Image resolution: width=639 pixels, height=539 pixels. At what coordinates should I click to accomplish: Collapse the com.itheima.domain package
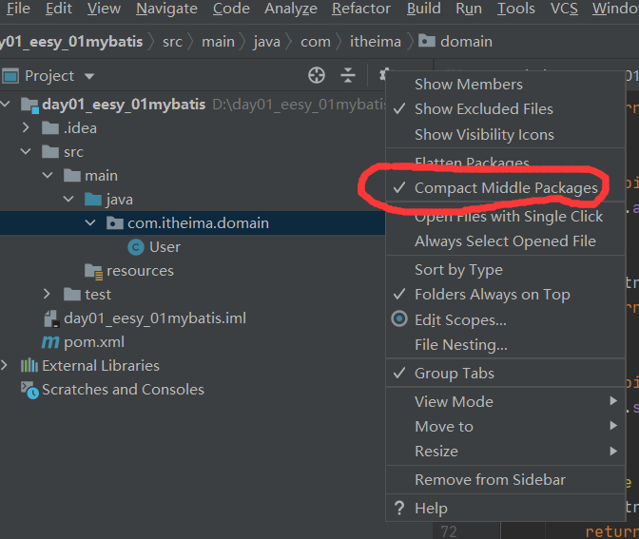[90, 222]
